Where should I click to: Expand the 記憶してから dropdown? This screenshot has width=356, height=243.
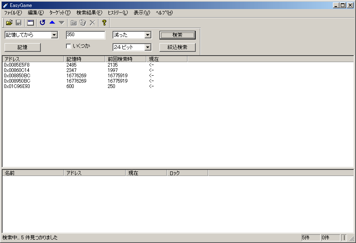[x=54, y=35]
